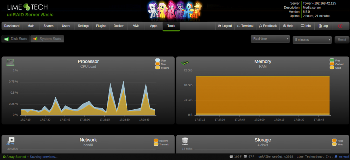This screenshot has width=350, height=160.
Task: Click the Lime Tech logo
Action: click(x=27, y=7)
